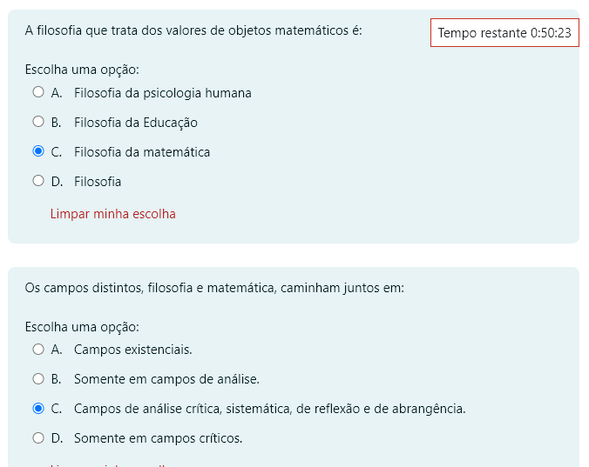Click Limpar minha escolha link in first question
This screenshot has width=589, height=467.
(x=113, y=214)
